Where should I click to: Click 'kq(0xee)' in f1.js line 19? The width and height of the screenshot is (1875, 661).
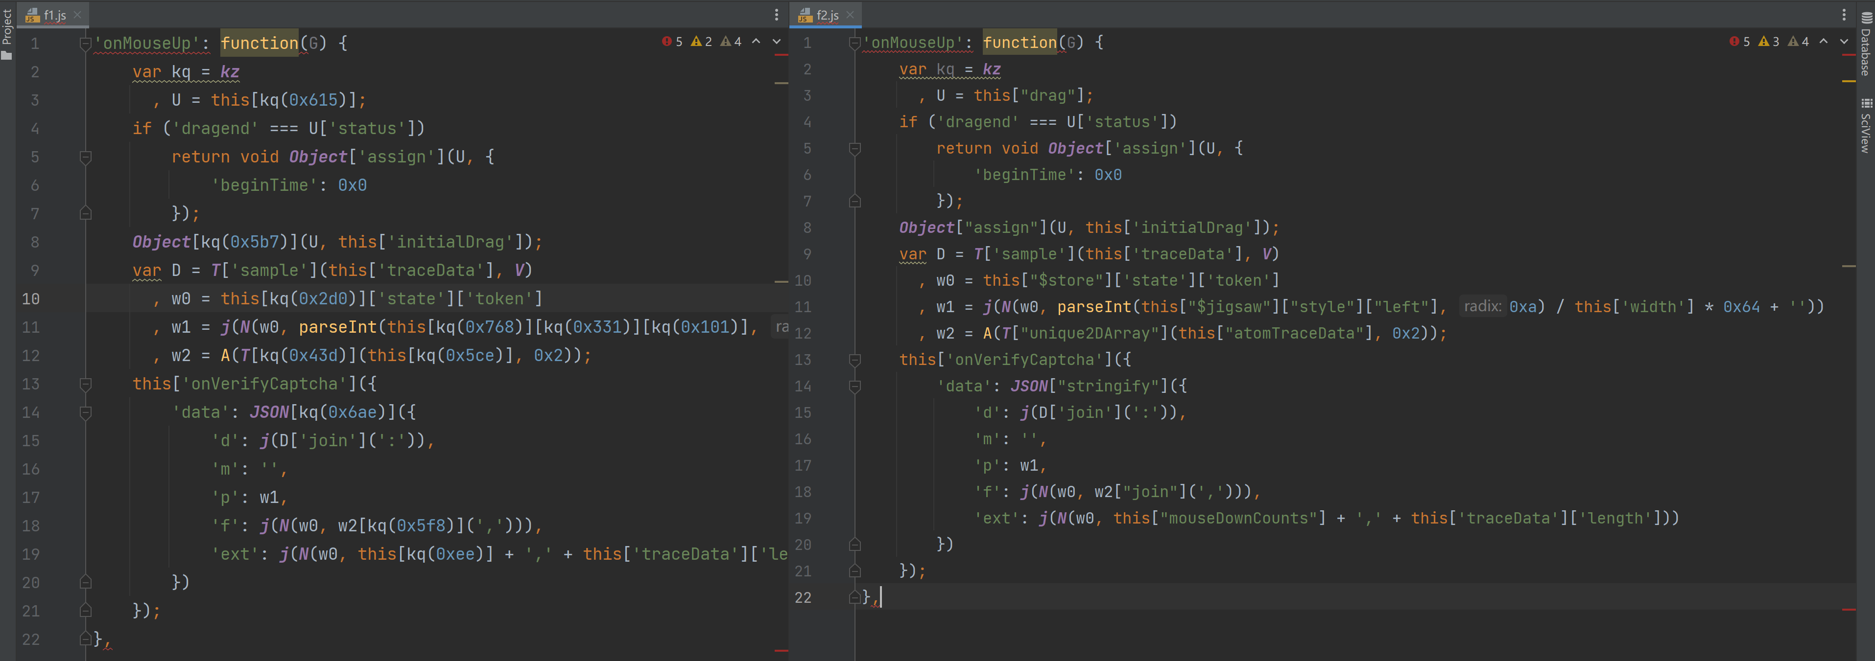coord(446,554)
